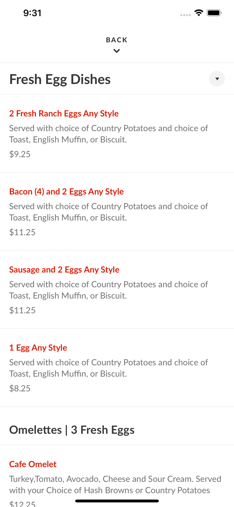This screenshot has height=507, width=234.
Task: Tap the $11.25 price under Bacon dish
Action: pos(22,232)
